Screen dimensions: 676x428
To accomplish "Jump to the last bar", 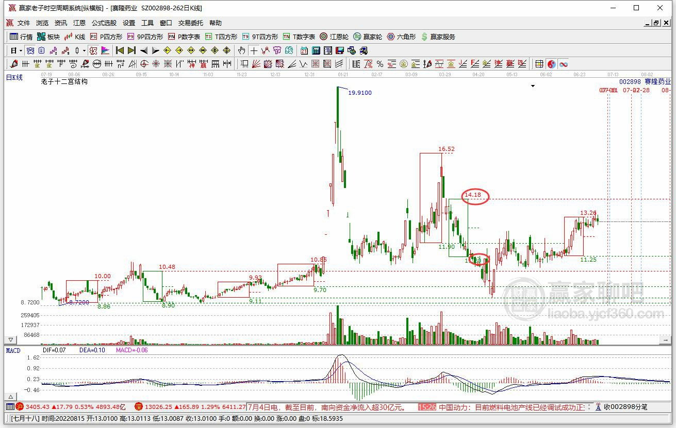I will [x=131, y=50].
